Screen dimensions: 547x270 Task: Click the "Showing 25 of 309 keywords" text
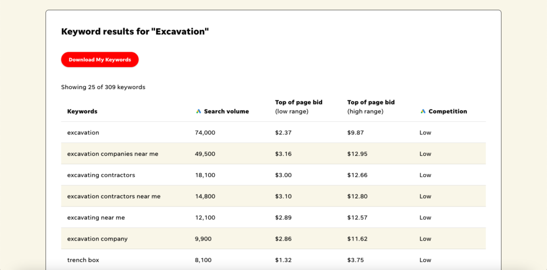[x=103, y=87]
